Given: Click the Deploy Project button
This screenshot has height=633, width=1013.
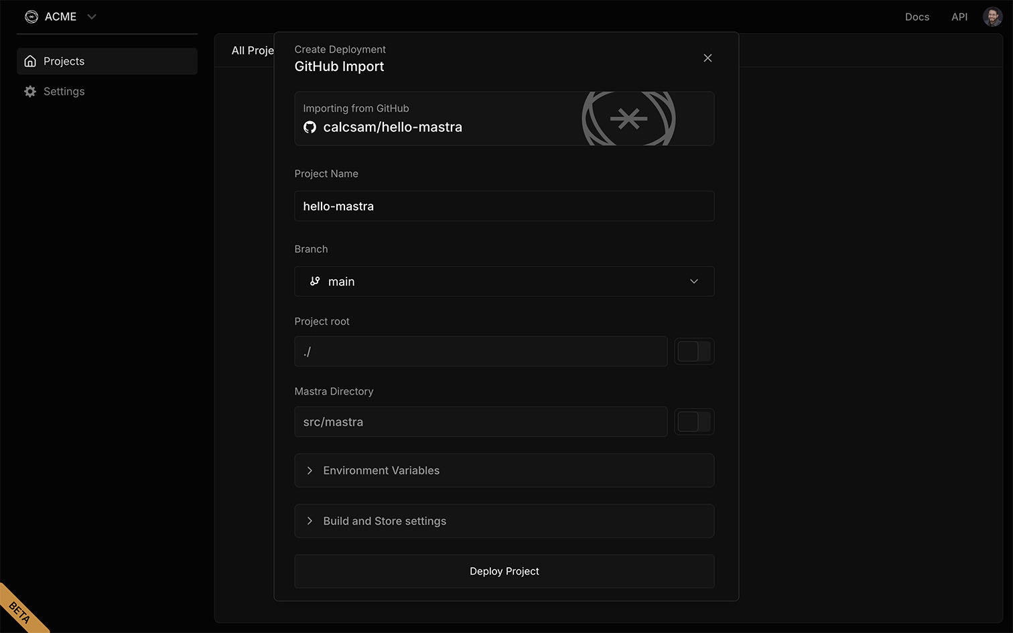Looking at the screenshot, I should coord(504,571).
